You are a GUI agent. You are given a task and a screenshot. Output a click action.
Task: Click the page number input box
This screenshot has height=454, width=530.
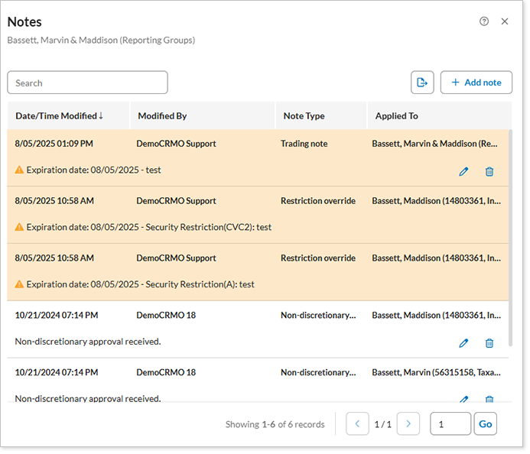(450, 424)
